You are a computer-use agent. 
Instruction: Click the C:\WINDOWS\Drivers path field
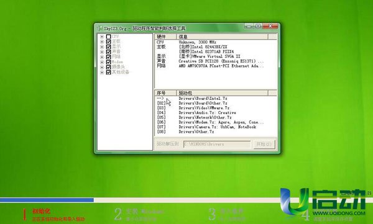[x=217, y=144]
